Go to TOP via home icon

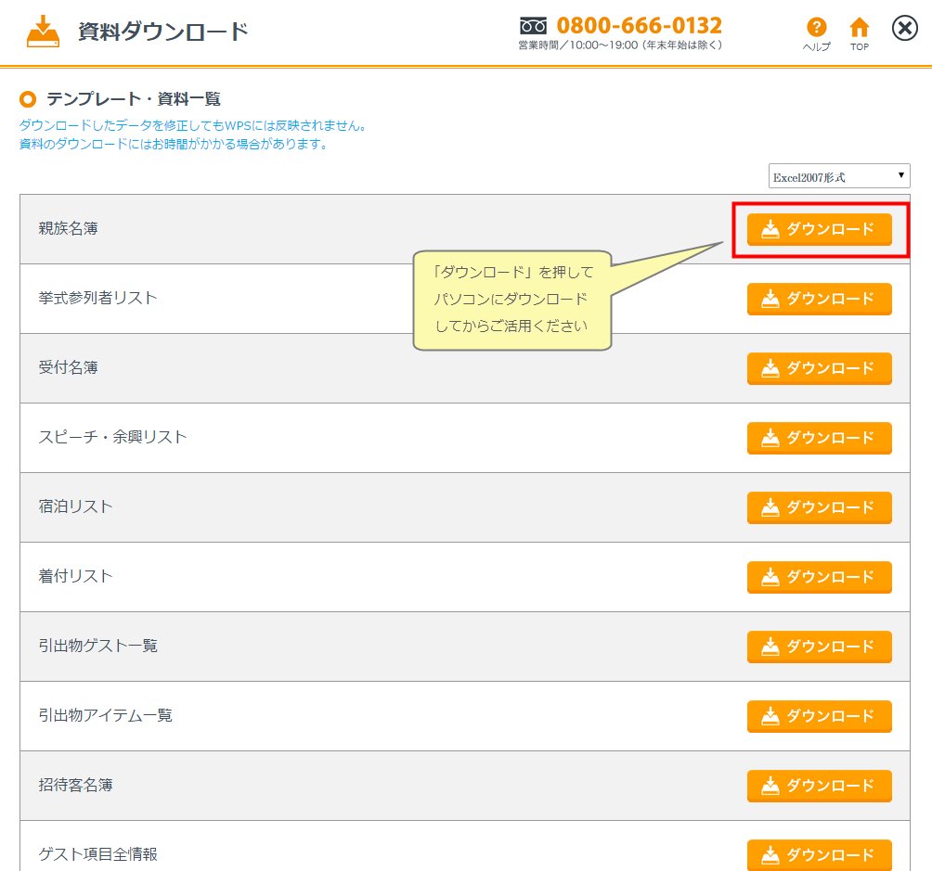click(860, 28)
